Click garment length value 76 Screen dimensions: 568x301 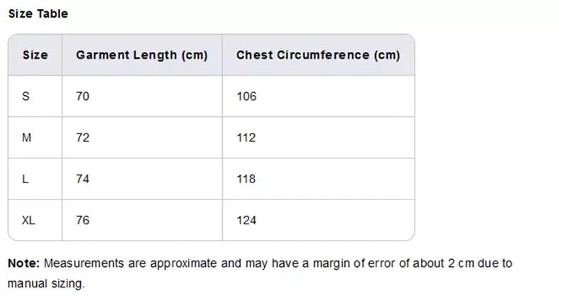pyautogui.click(x=82, y=221)
